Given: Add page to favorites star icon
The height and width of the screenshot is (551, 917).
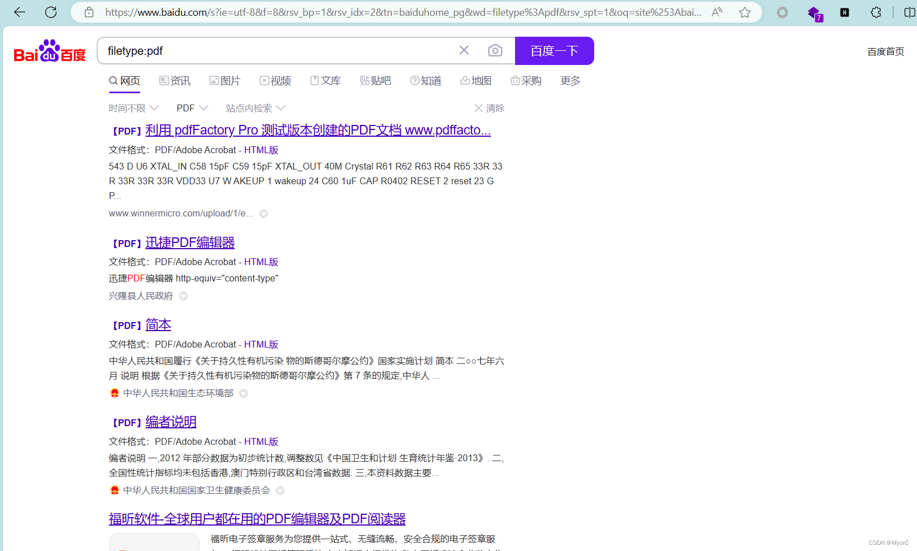Looking at the screenshot, I should 745,12.
